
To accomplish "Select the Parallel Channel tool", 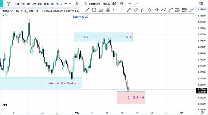I will tap(136, 10).
